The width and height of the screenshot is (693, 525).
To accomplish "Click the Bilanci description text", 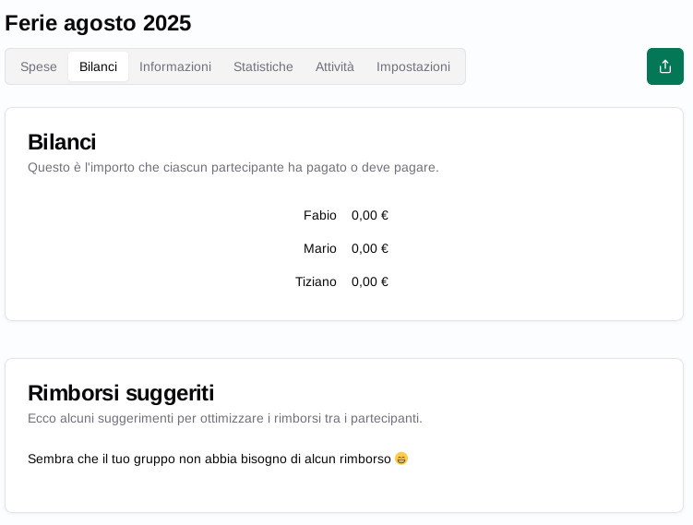I will point(233,168).
